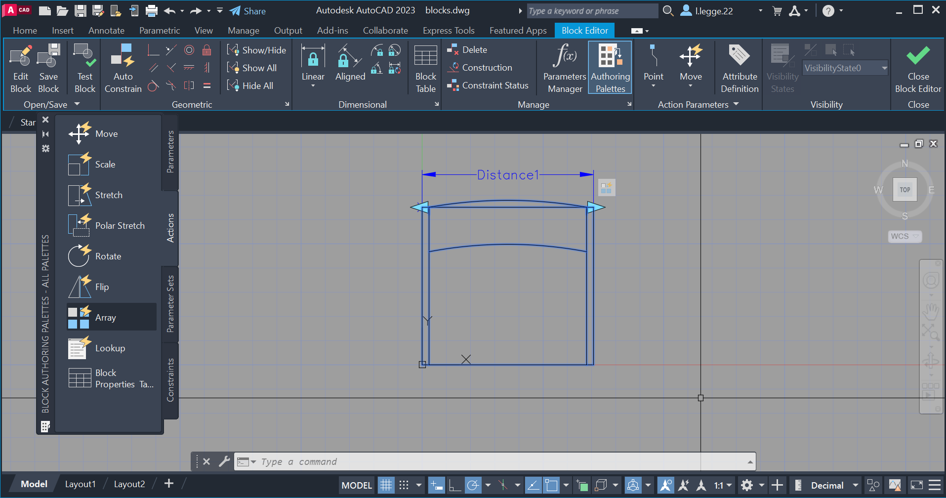Open the Home ribbon tab
The width and height of the screenshot is (946, 498).
pos(25,31)
